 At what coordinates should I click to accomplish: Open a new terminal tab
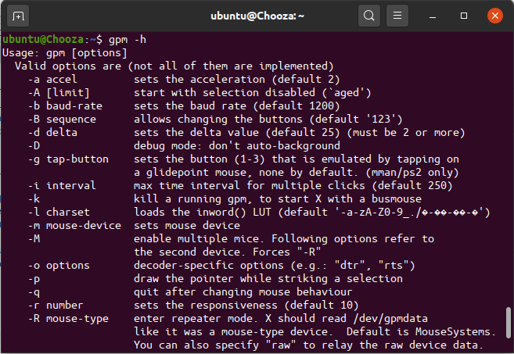19,15
